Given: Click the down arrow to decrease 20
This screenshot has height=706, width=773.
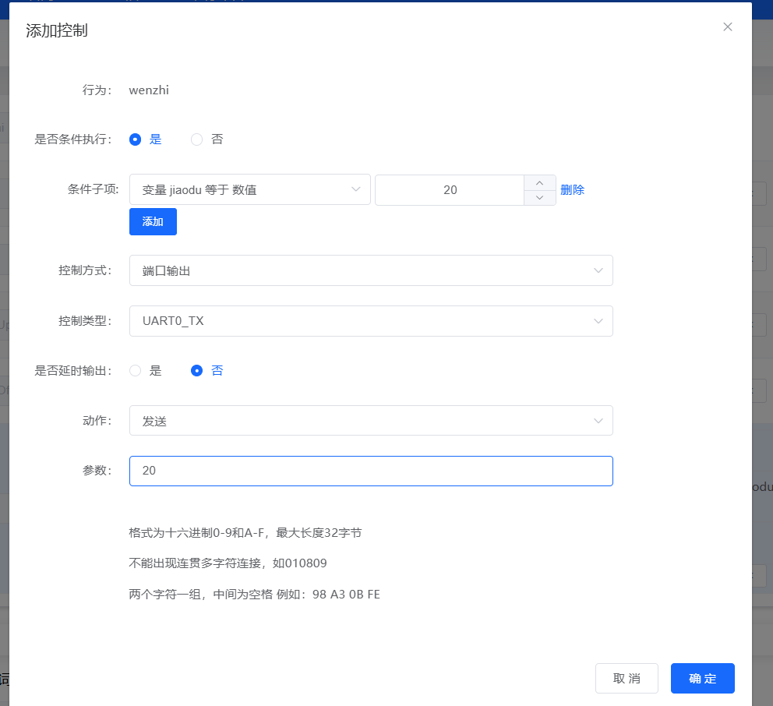Looking at the screenshot, I should click(539, 198).
